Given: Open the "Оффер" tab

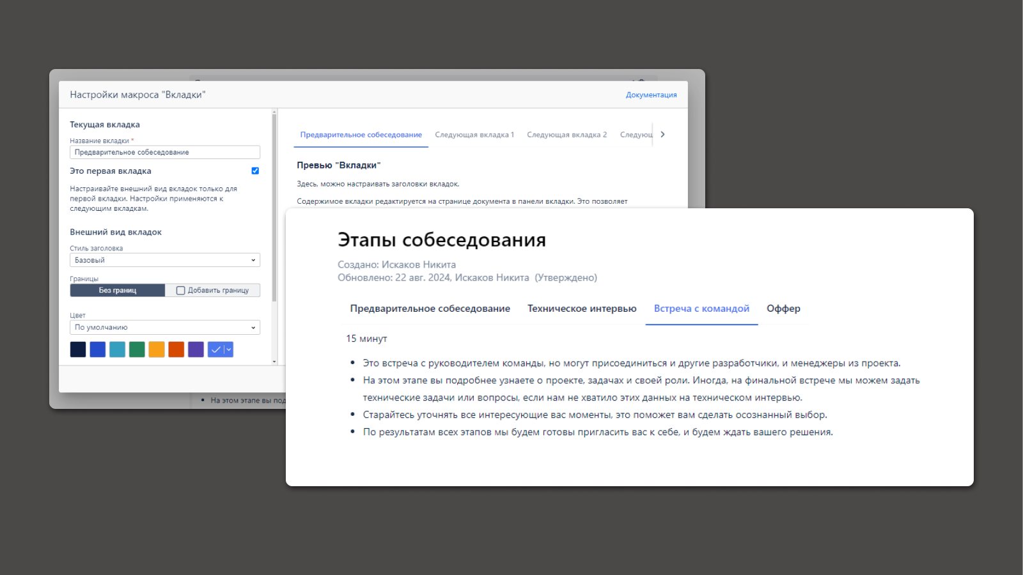Looking at the screenshot, I should [x=783, y=309].
